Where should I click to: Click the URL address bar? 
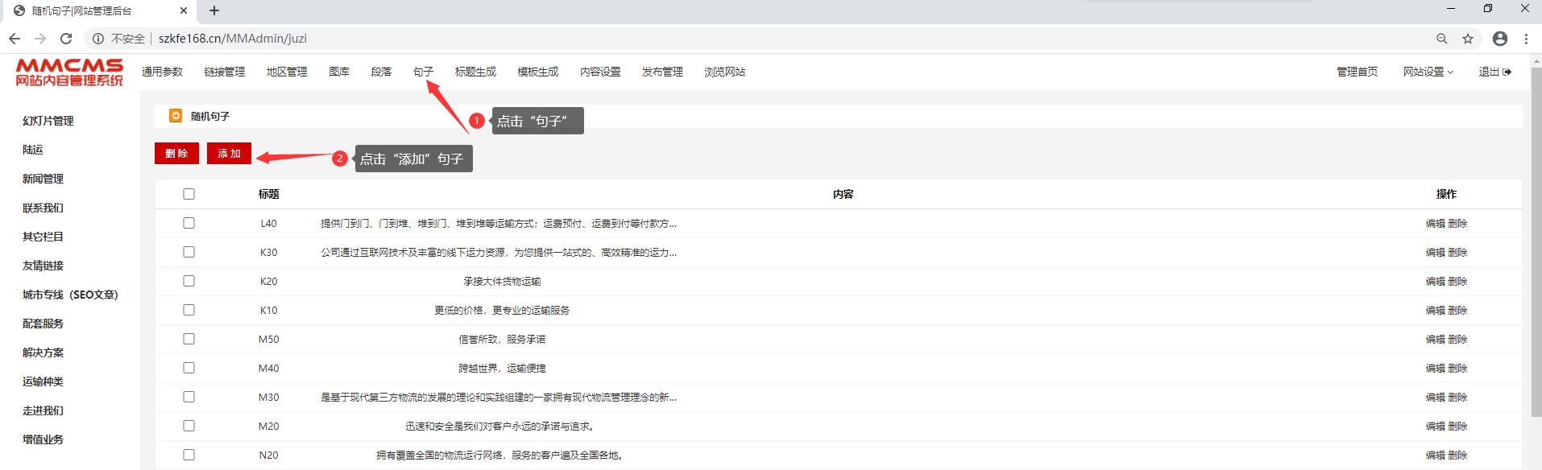[725, 39]
